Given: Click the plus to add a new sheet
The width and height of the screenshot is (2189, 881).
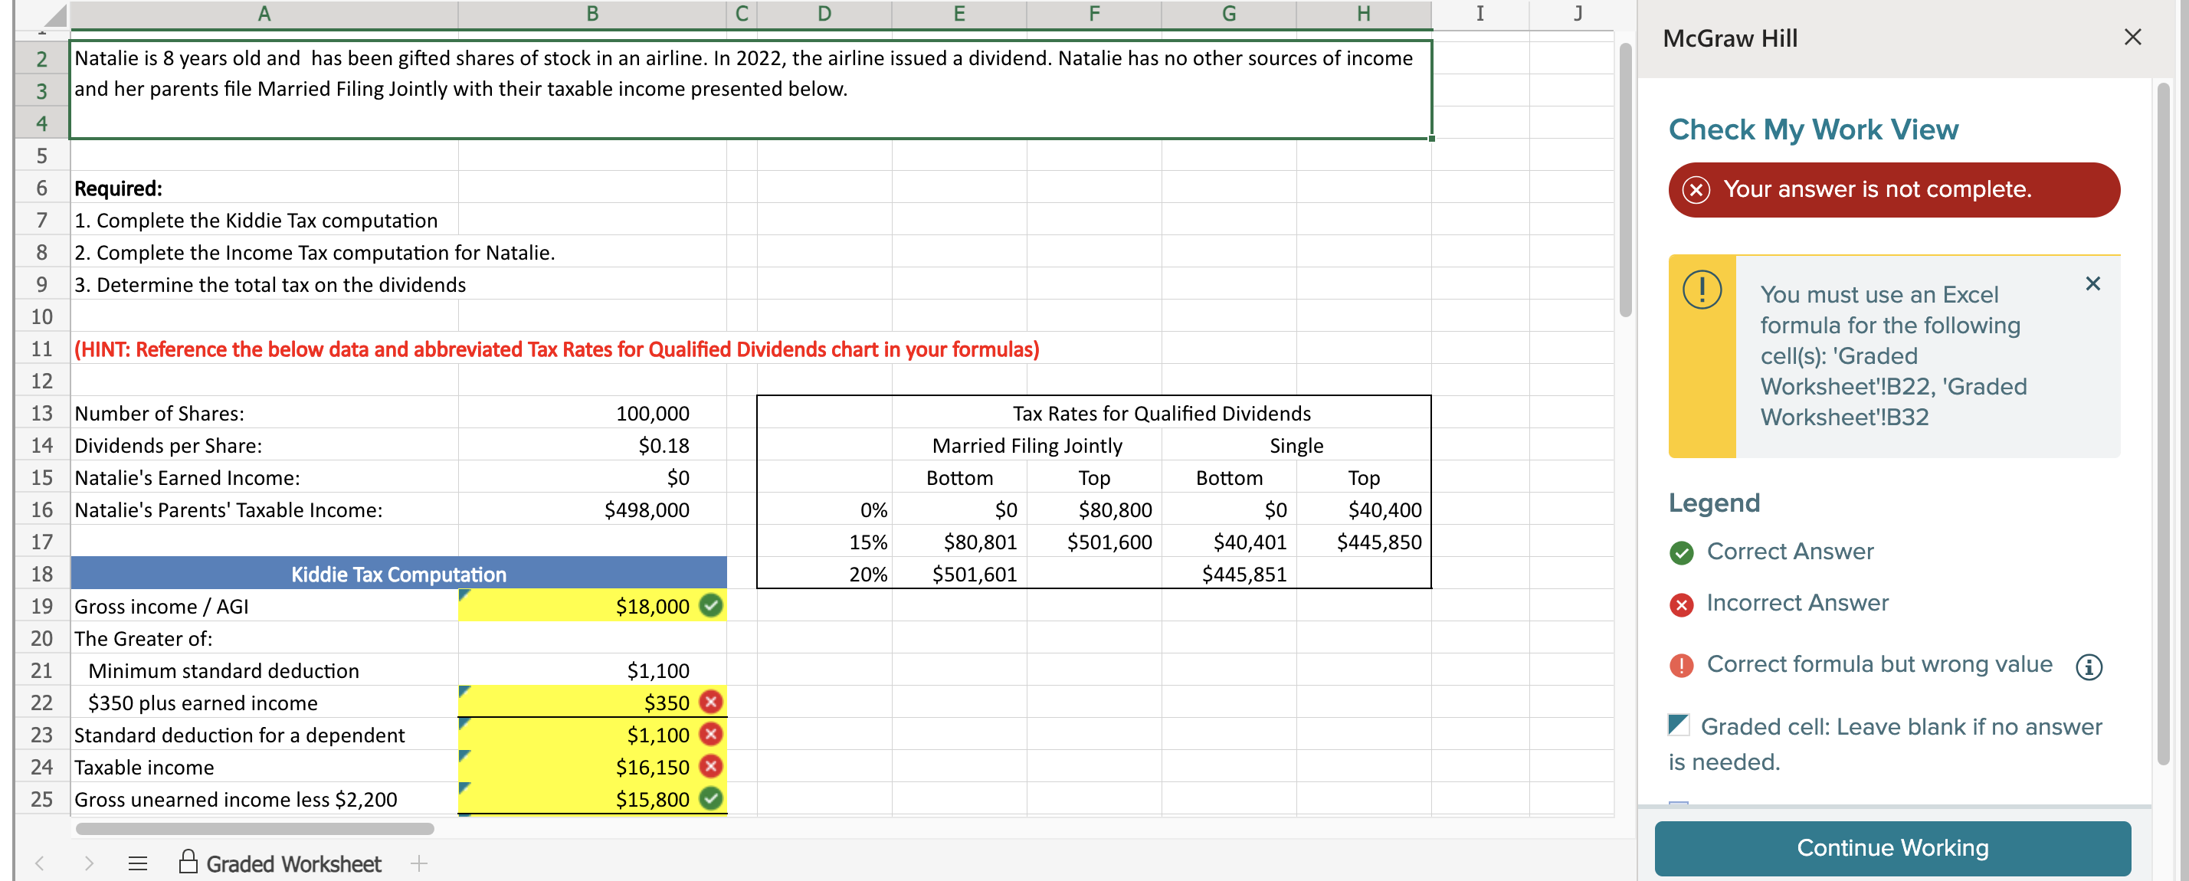Looking at the screenshot, I should tap(418, 863).
